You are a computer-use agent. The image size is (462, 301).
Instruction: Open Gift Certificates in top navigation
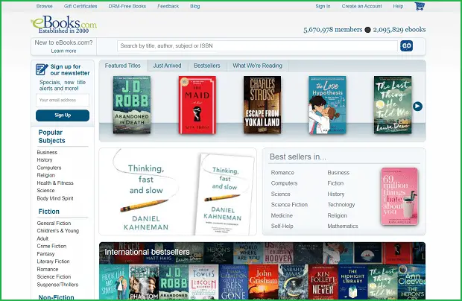tap(80, 6)
